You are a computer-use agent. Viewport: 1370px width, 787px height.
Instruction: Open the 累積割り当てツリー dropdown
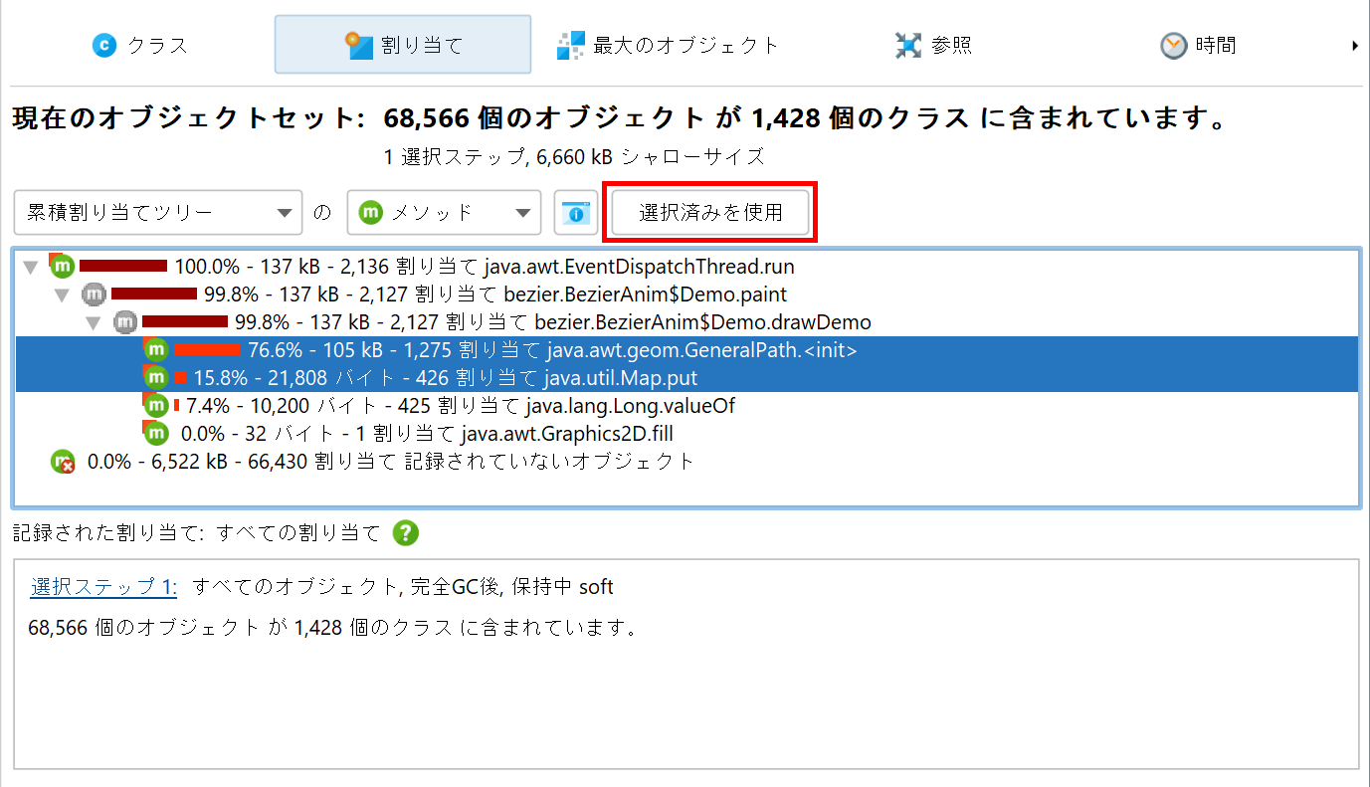(x=158, y=212)
